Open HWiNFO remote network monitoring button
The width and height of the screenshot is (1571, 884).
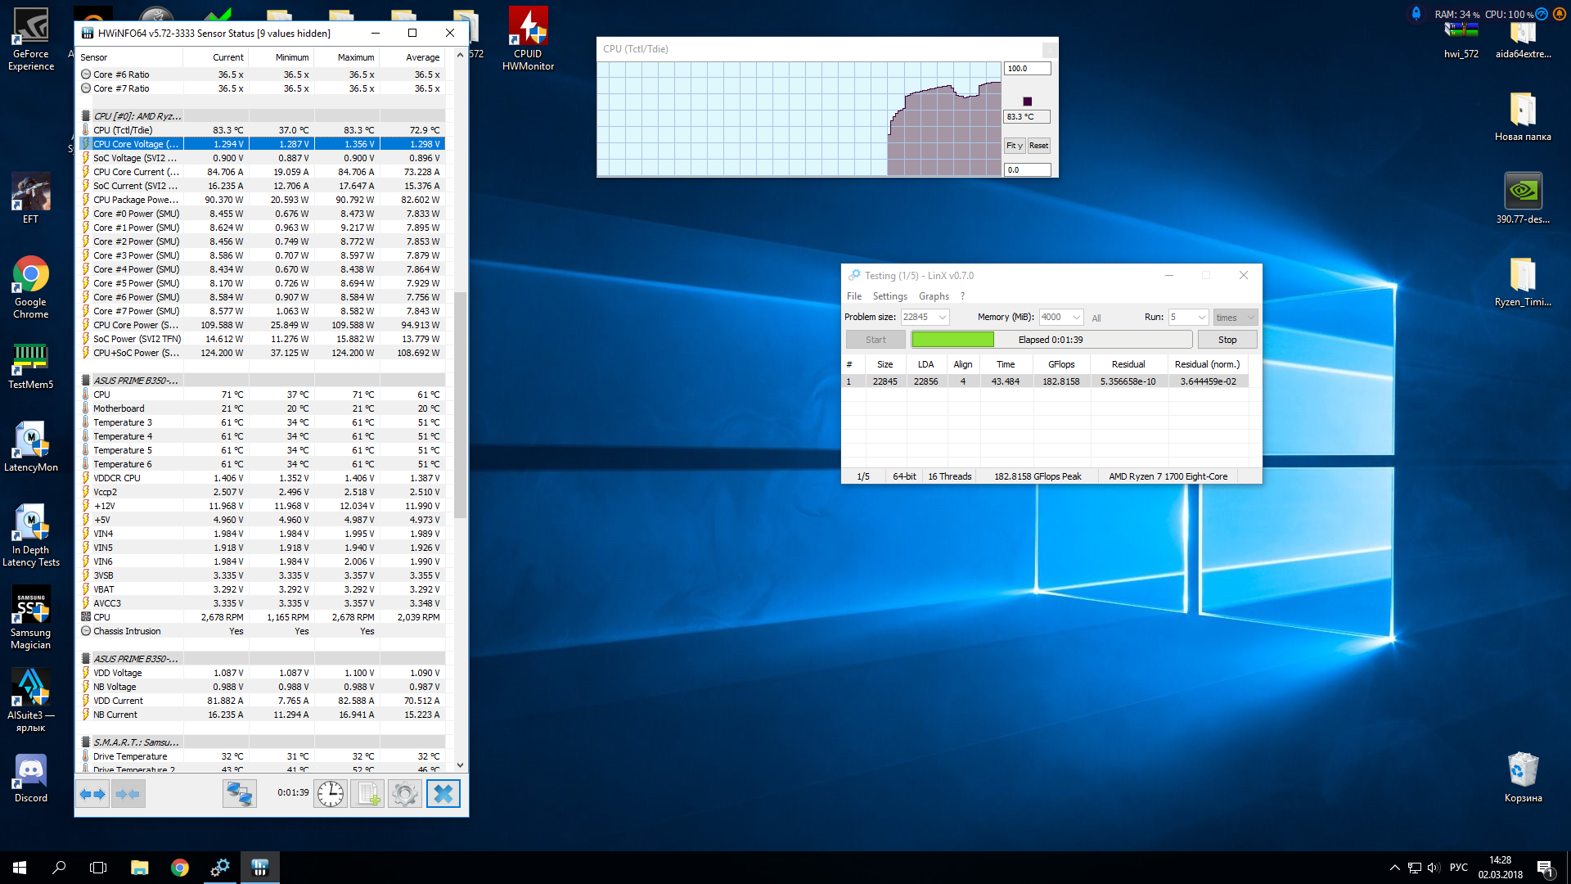tap(240, 793)
